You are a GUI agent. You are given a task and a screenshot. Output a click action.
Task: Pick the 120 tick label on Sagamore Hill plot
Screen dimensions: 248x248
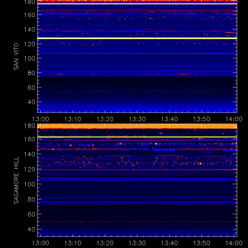[29, 169]
